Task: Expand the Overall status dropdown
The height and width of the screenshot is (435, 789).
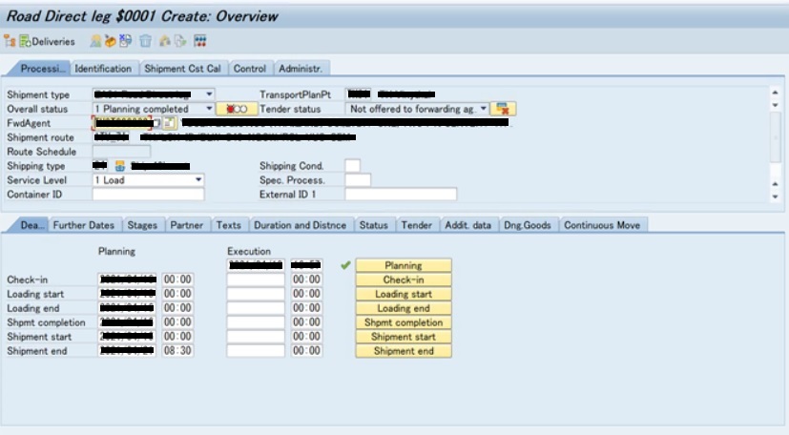Action: click(209, 110)
